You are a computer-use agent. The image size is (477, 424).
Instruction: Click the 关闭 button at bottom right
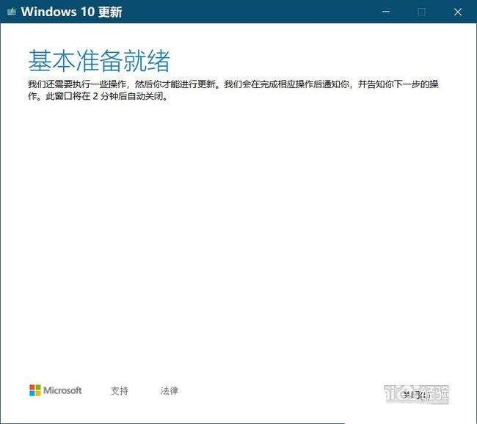416,395
